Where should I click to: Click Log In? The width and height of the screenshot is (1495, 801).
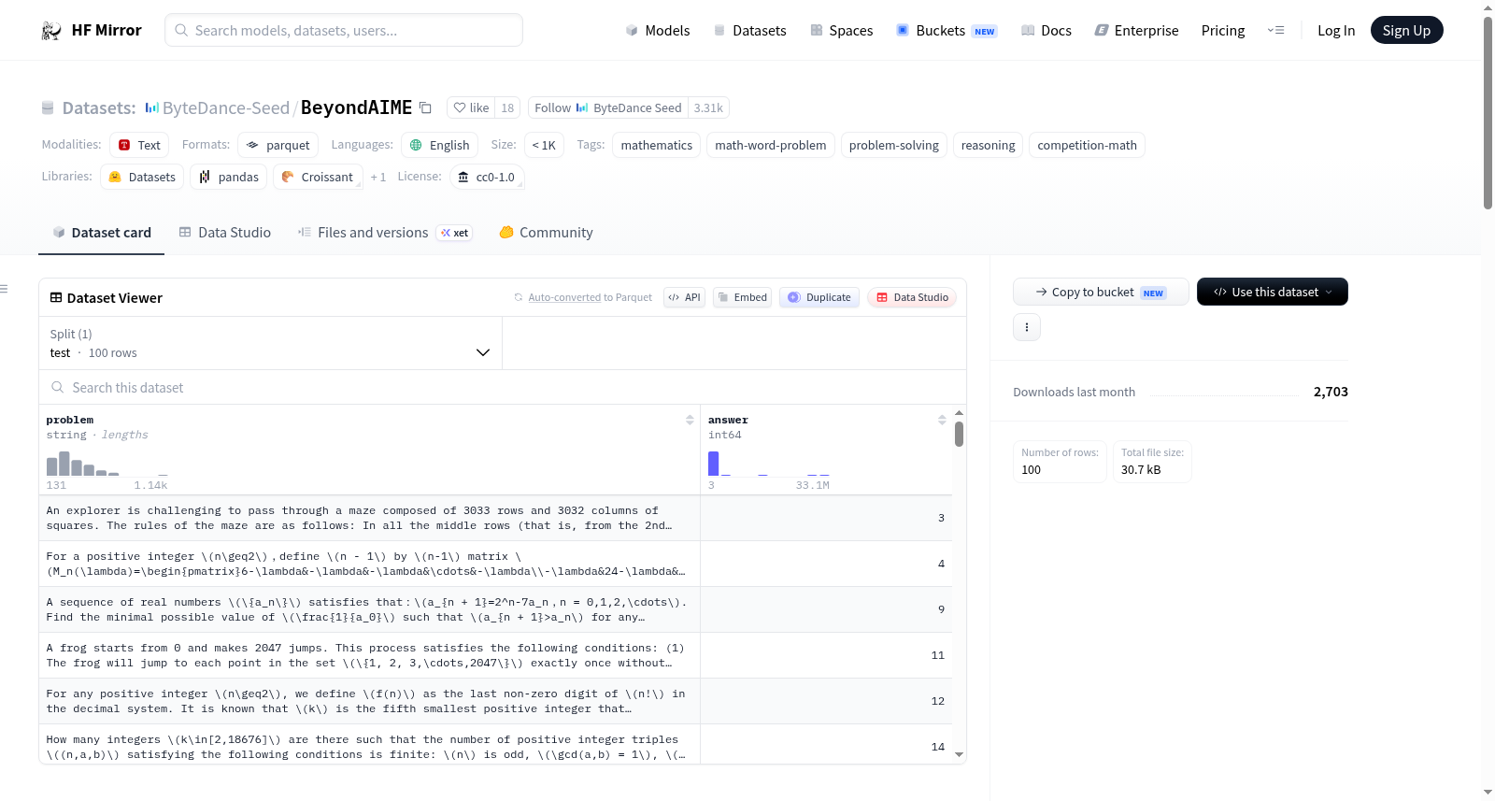(x=1336, y=31)
